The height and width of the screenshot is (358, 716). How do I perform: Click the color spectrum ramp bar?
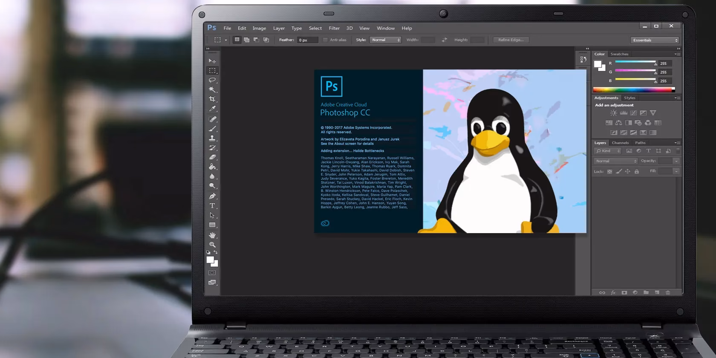pyautogui.click(x=634, y=89)
